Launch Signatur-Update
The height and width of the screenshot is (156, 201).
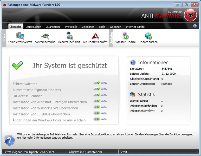(125, 36)
